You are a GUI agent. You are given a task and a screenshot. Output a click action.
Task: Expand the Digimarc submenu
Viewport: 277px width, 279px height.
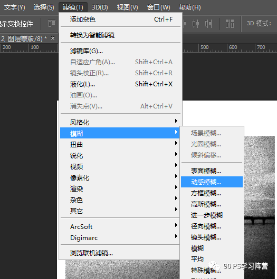point(120,237)
